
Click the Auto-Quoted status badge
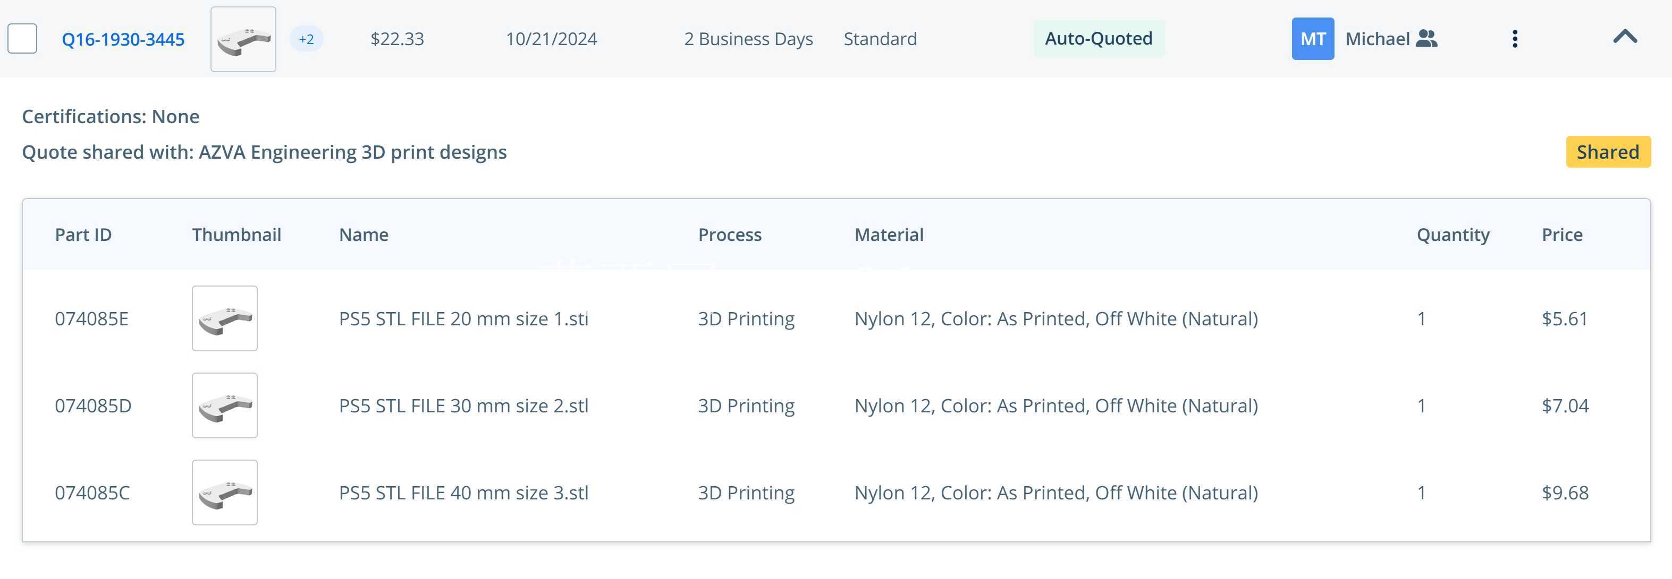pyautogui.click(x=1099, y=39)
